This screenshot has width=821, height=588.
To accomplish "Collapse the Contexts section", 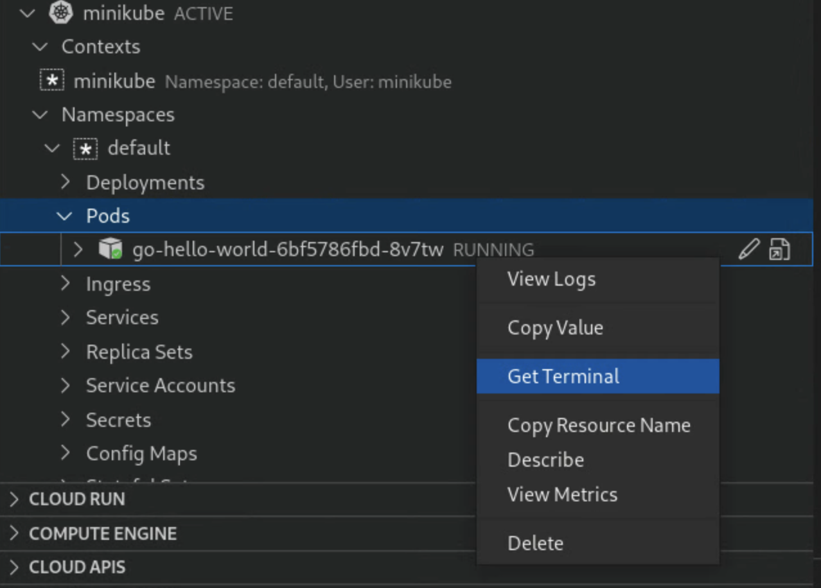I will [39, 46].
